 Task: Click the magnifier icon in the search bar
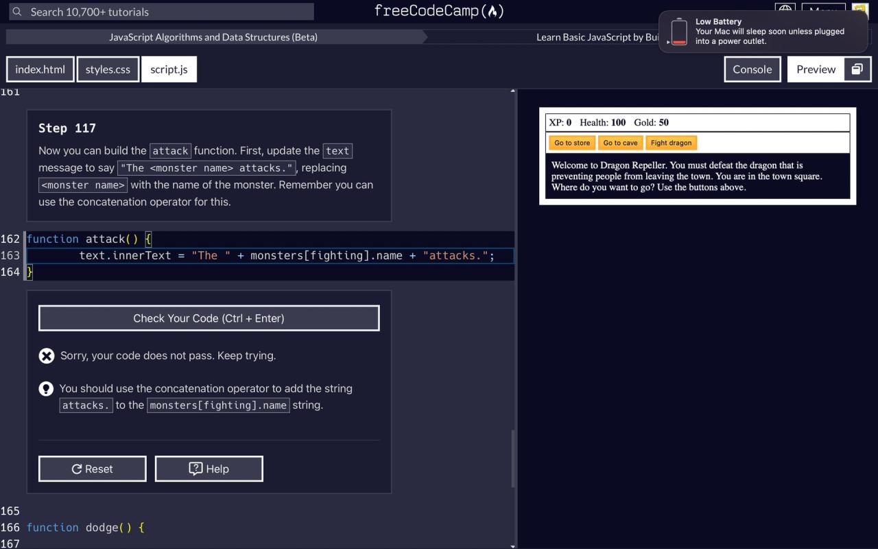(x=17, y=12)
